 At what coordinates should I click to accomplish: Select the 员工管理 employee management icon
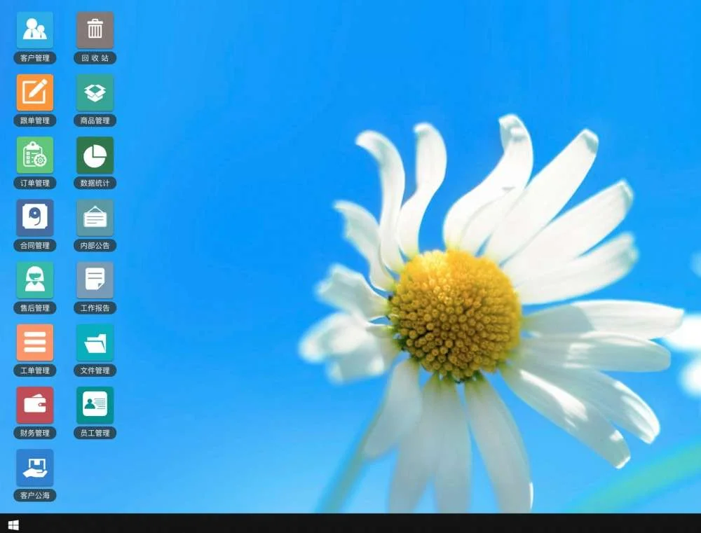tap(95, 405)
